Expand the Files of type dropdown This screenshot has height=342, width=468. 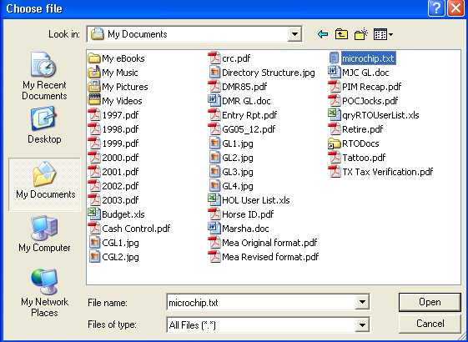(362, 324)
